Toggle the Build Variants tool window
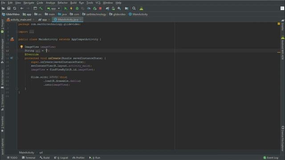 [2, 79]
